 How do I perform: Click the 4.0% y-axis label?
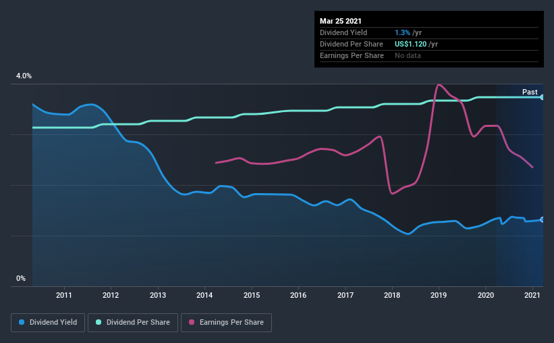point(24,76)
